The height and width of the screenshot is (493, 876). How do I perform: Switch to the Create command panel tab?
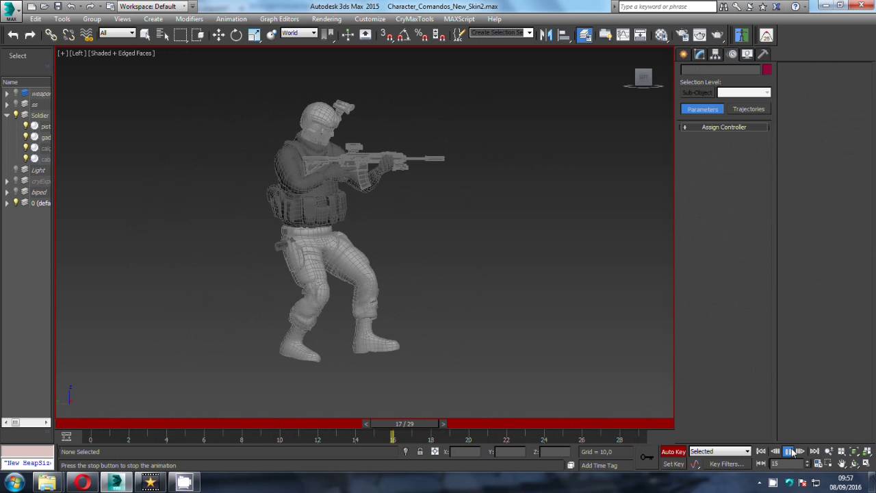(683, 54)
